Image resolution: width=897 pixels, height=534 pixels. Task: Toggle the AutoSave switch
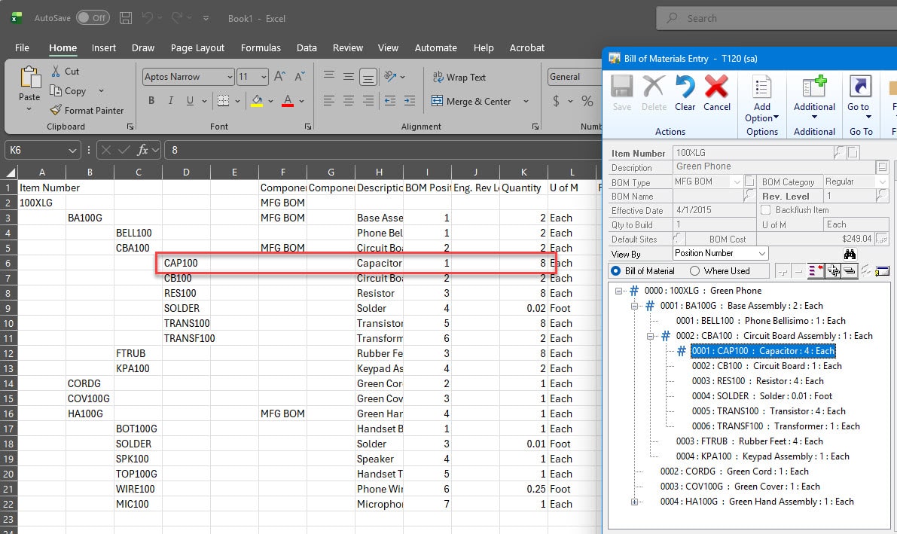(x=92, y=17)
